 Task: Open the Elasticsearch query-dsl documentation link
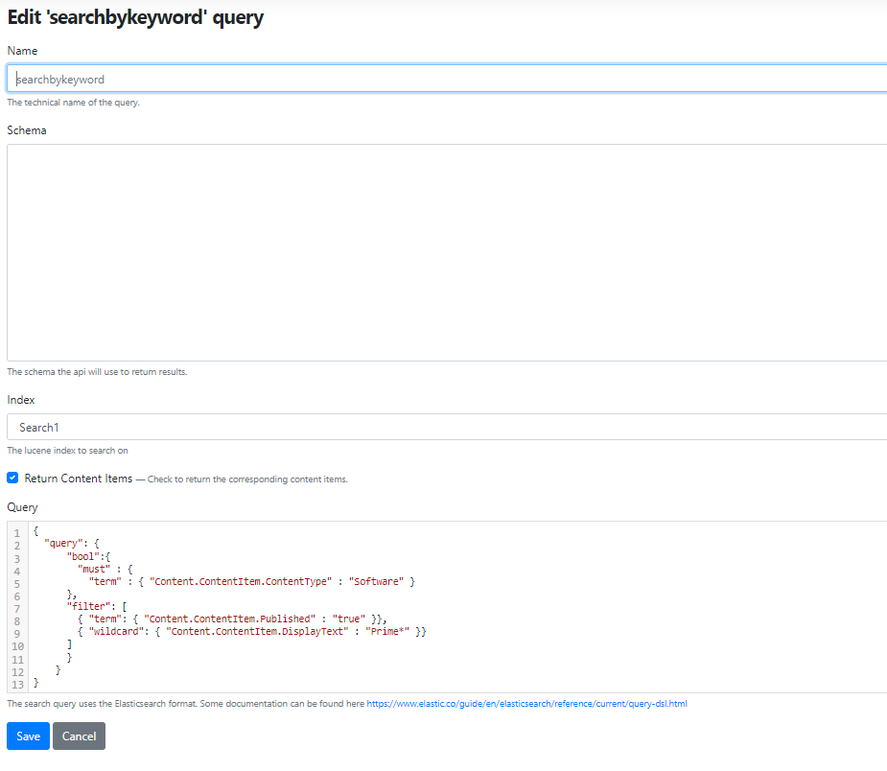point(526,704)
